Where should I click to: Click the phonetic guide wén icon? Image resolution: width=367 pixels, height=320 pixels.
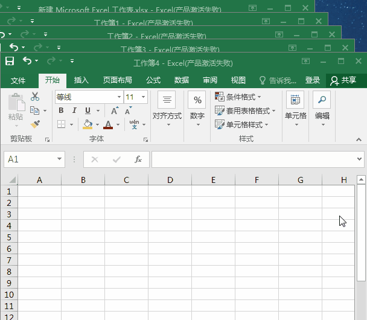[134, 124]
